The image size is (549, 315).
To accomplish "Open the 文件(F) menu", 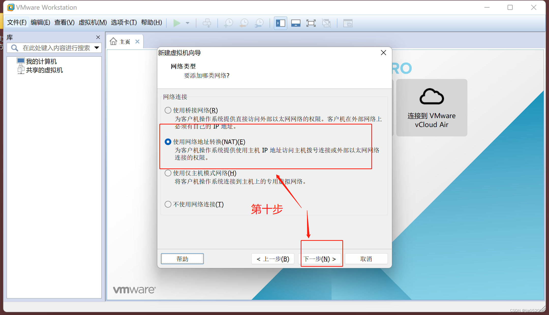I will point(17,22).
